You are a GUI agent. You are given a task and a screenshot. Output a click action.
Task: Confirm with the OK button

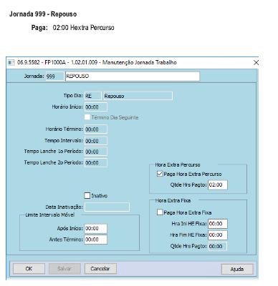click(29, 269)
